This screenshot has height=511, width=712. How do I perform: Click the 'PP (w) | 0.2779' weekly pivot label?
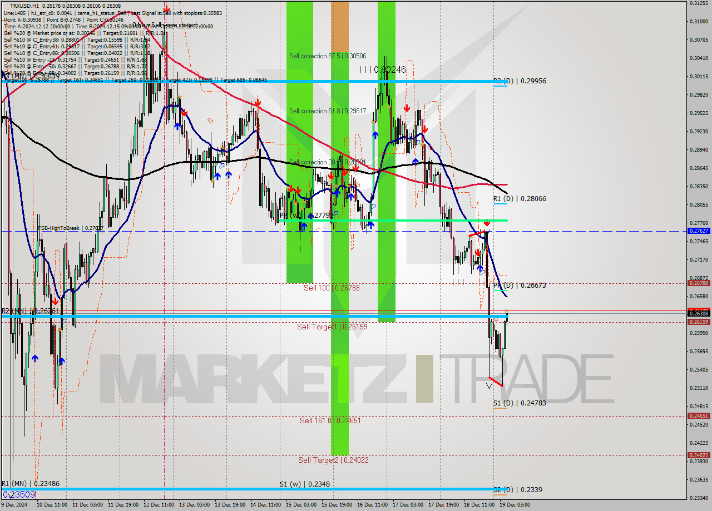click(307, 216)
